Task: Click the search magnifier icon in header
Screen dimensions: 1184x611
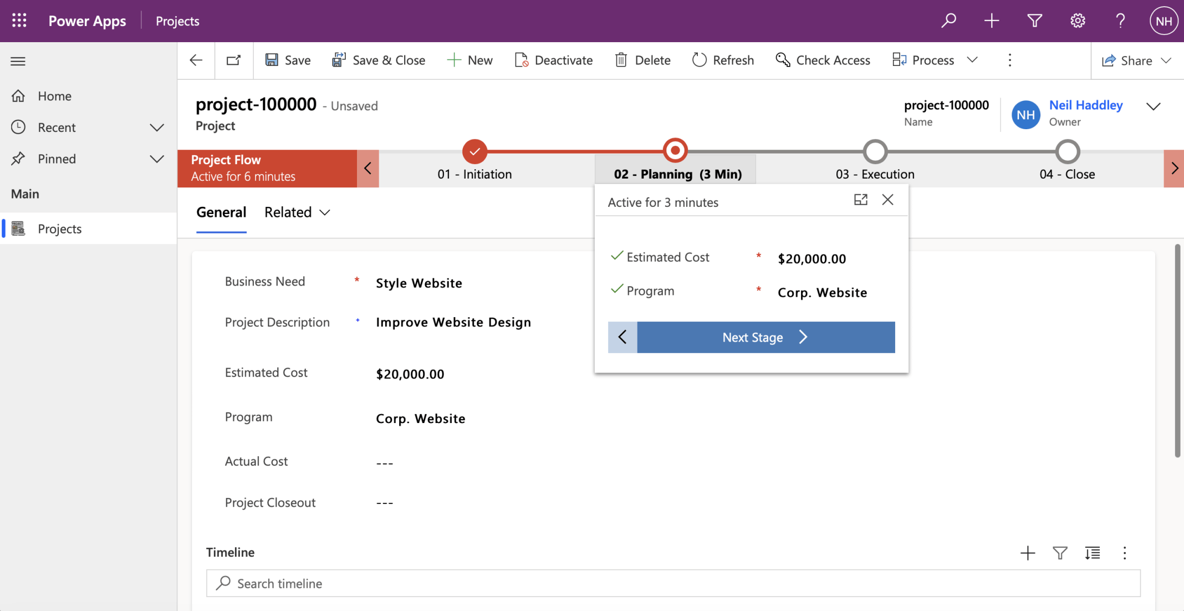Action: 948,21
